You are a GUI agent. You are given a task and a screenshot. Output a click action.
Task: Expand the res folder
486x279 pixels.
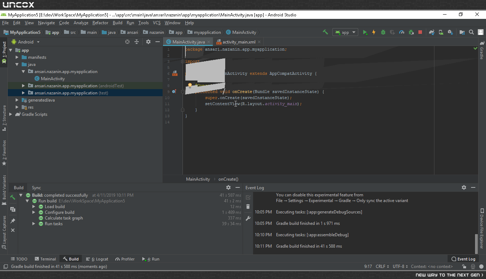pyautogui.click(x=17, y=107)
